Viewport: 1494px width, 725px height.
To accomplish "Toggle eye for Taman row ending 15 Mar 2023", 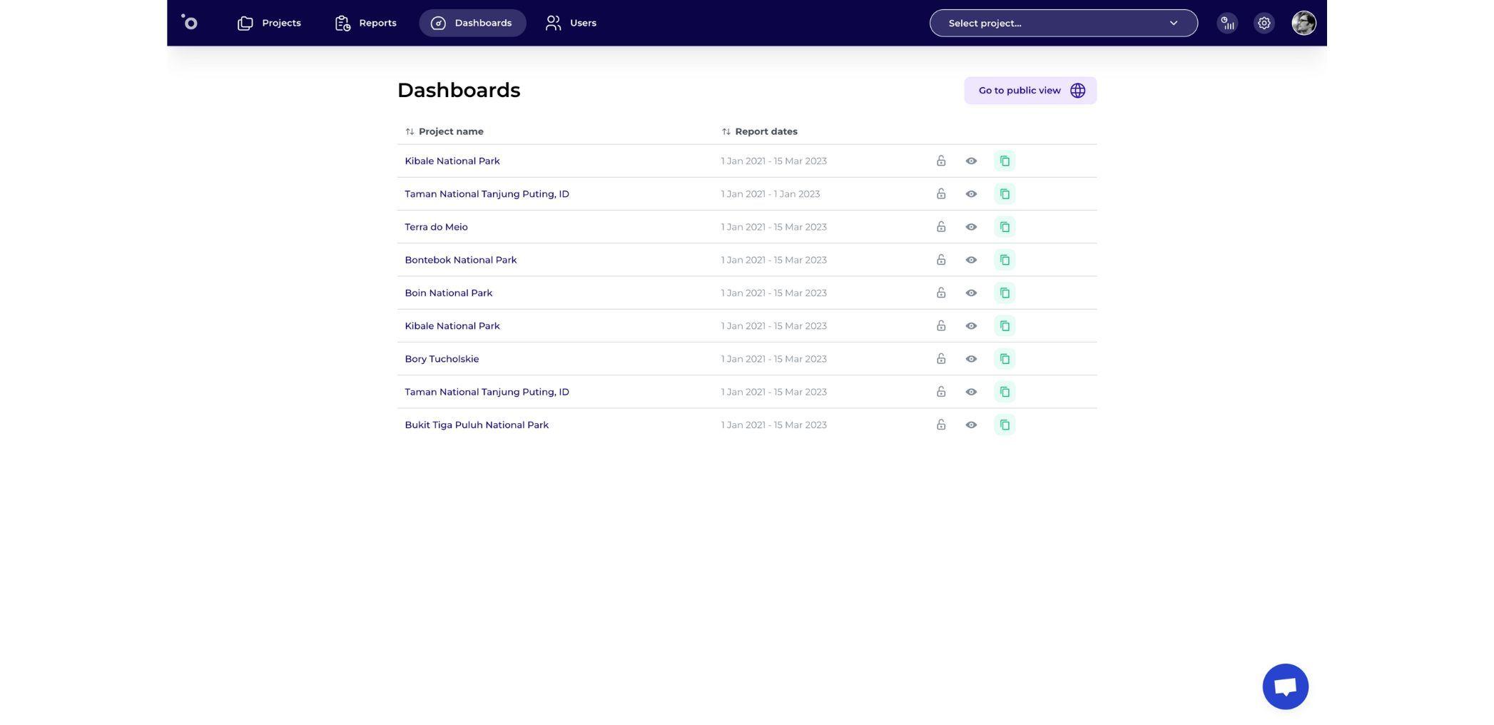I will (971, 392).
